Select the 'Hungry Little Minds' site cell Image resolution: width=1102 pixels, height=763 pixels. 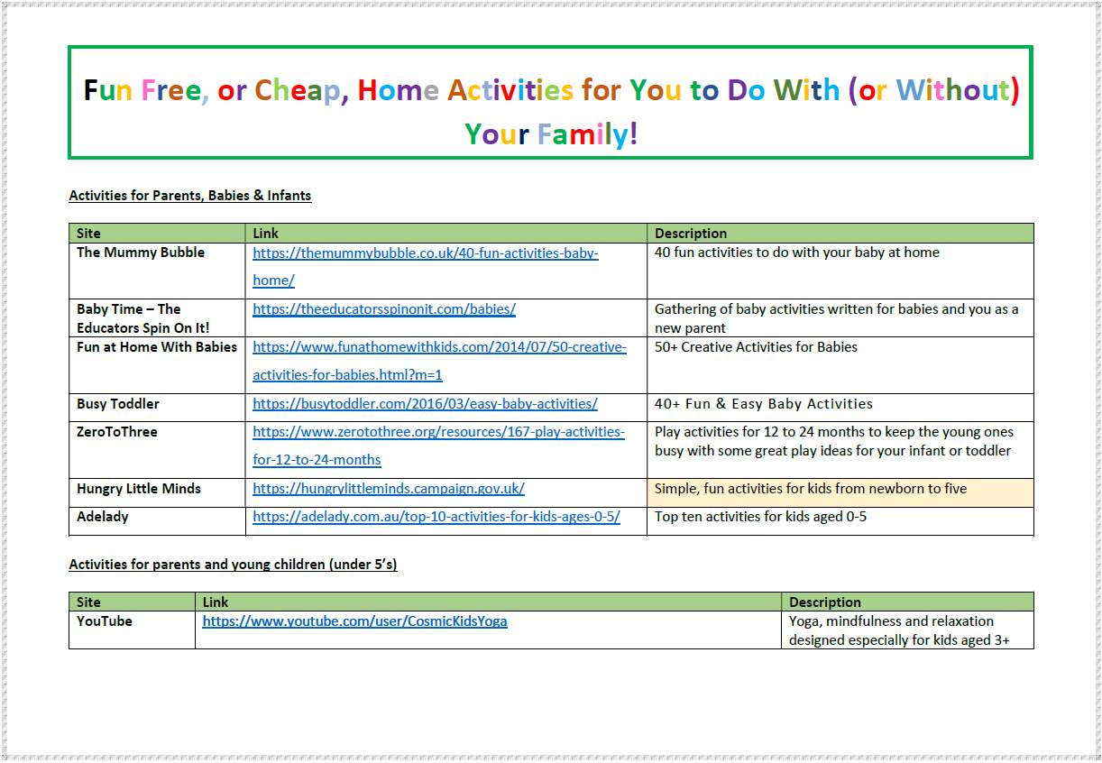tap(139, 489)
